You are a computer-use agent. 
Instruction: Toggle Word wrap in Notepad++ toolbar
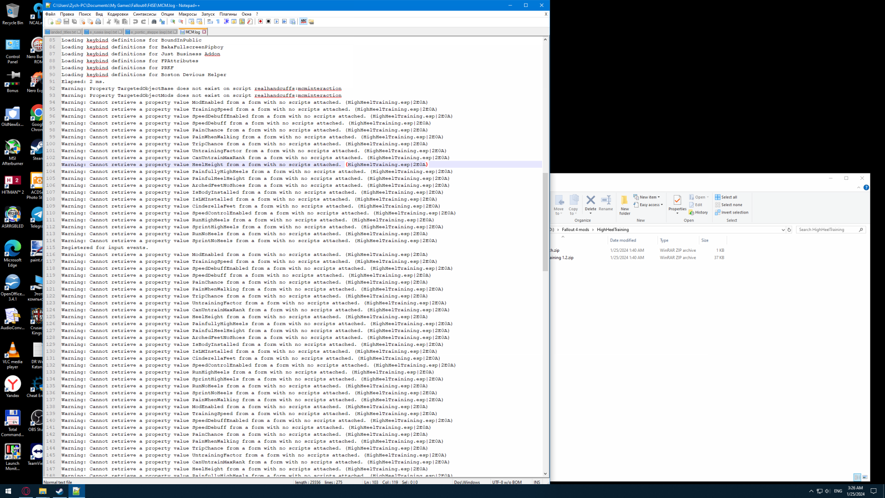pos(210,22)
